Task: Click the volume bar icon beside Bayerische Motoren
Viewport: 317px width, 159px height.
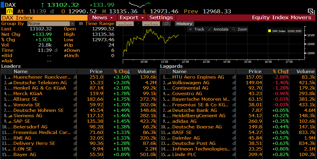Action: (169, 100)
